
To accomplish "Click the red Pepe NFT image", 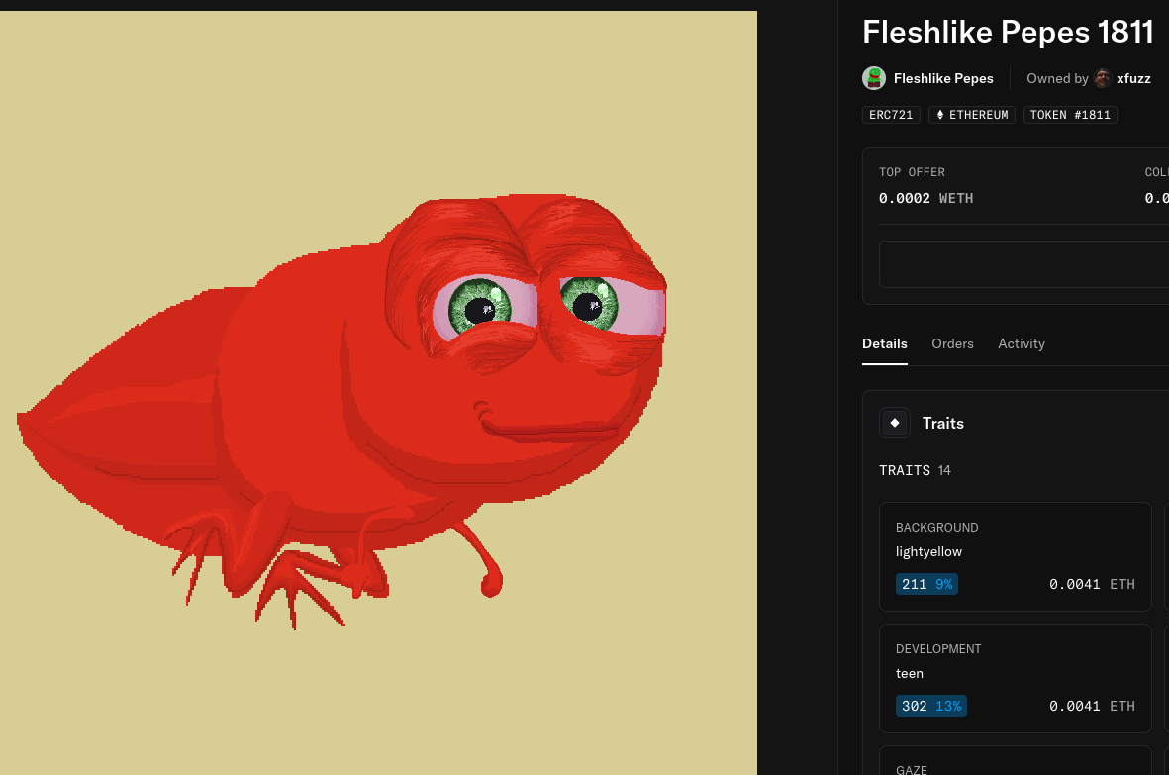I will [x=378, y=393].
